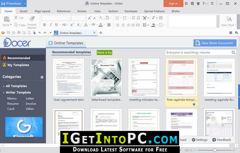Select Recommended in the sidebar
Viewport: 240px width, 153px height.
click(x=23, y=58)
